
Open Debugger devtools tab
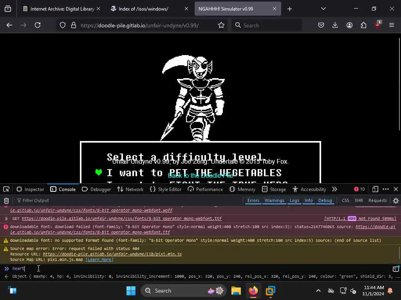pyautogui.click(x=96, y=189)
